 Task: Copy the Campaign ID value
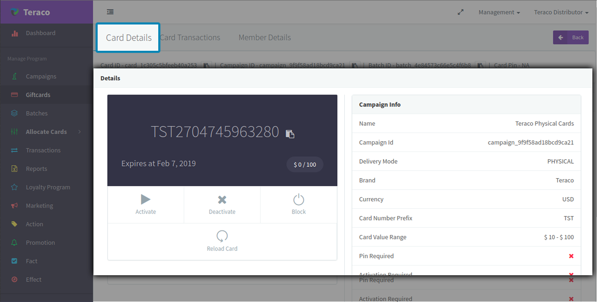tap(354, 65)
